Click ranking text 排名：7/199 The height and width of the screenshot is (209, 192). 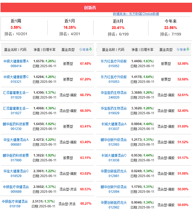171,34
